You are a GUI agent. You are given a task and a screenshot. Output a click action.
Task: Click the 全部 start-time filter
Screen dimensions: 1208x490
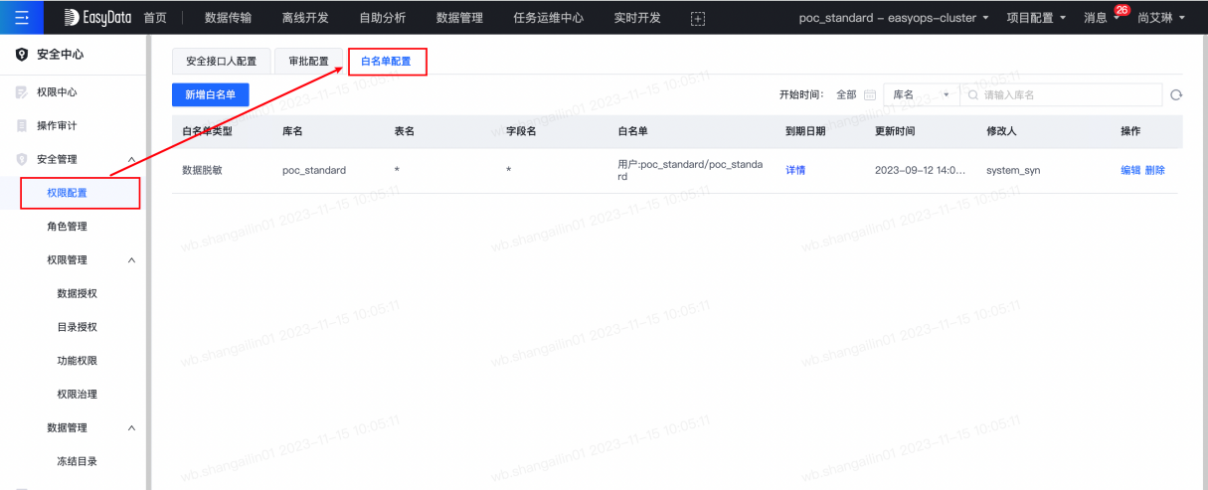(x=846, y=94)
